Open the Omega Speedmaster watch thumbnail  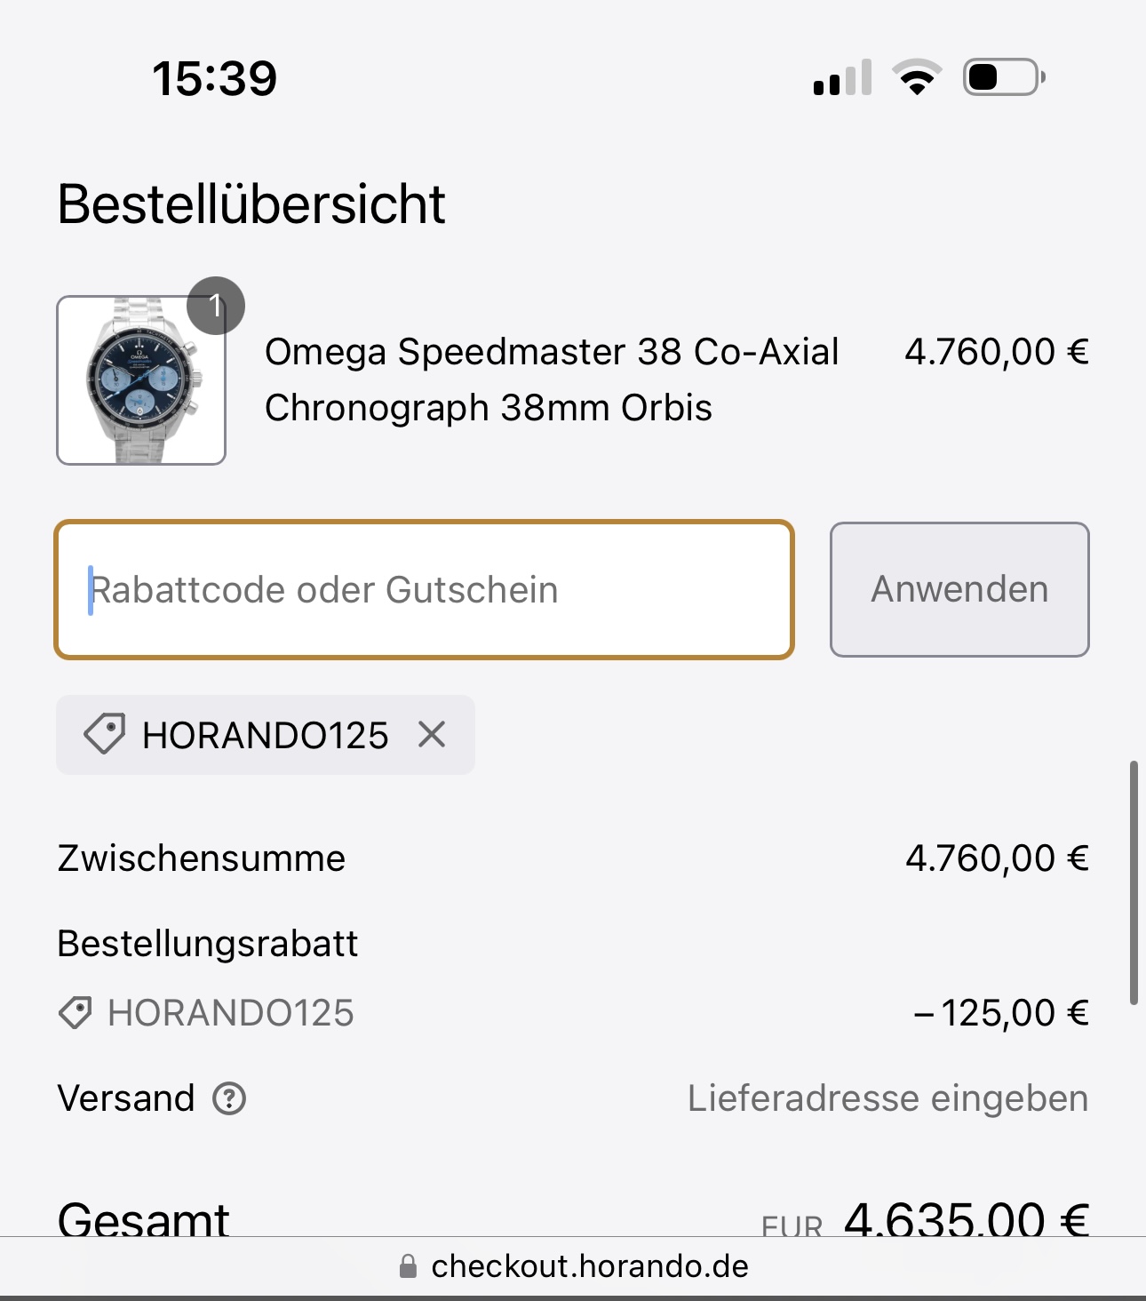141,380
